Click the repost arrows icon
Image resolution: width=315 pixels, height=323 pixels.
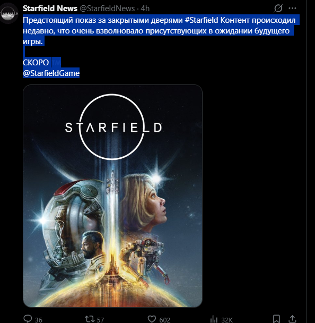click(90, 319)
